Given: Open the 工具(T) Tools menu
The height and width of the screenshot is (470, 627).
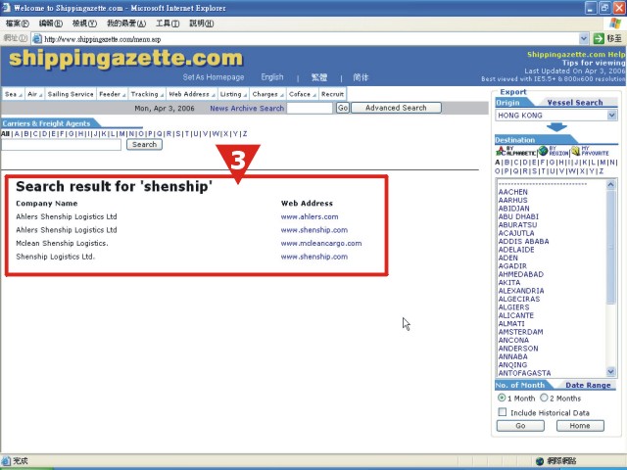Looking at the screenshot, I should (x=168, y=23).
